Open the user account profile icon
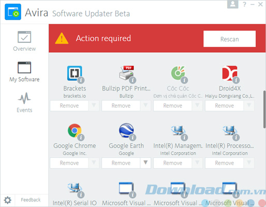The image size is (266, 207). (x=233, y=4)
